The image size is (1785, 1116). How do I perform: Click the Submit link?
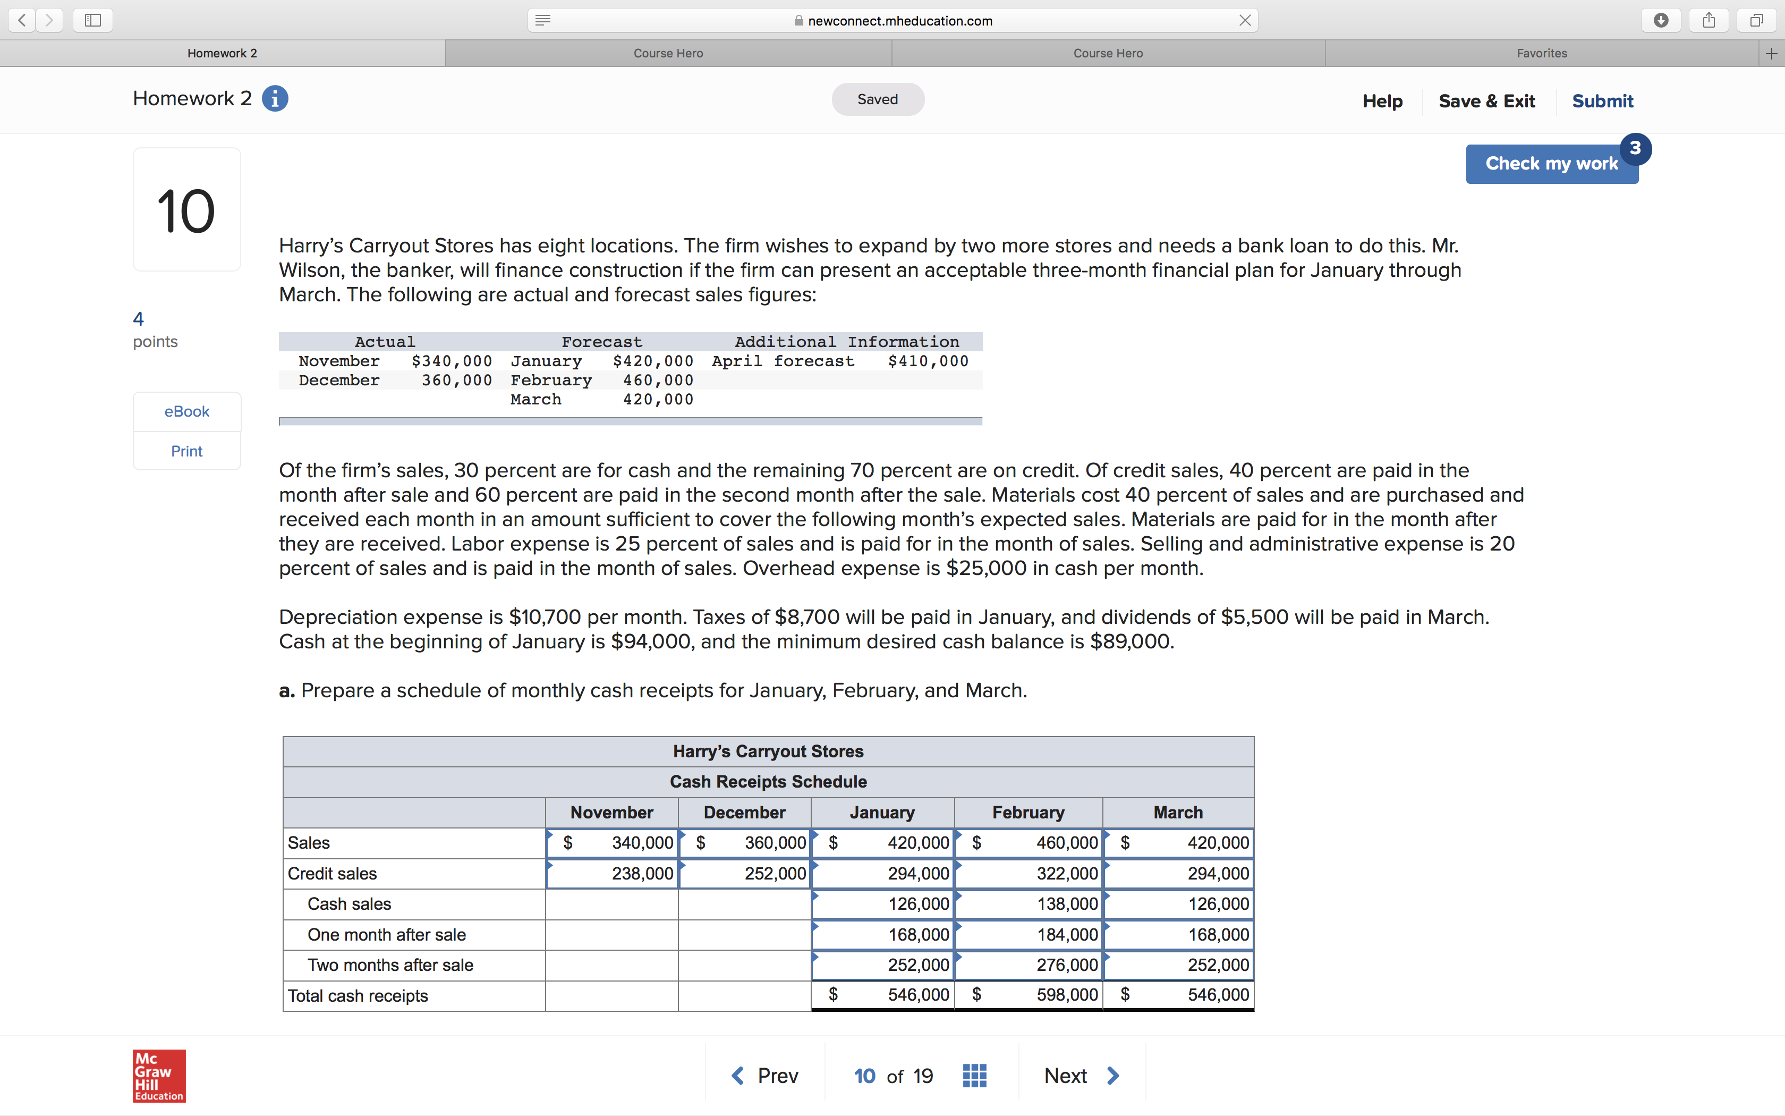pyautogui.click(x=1602, y=101)
